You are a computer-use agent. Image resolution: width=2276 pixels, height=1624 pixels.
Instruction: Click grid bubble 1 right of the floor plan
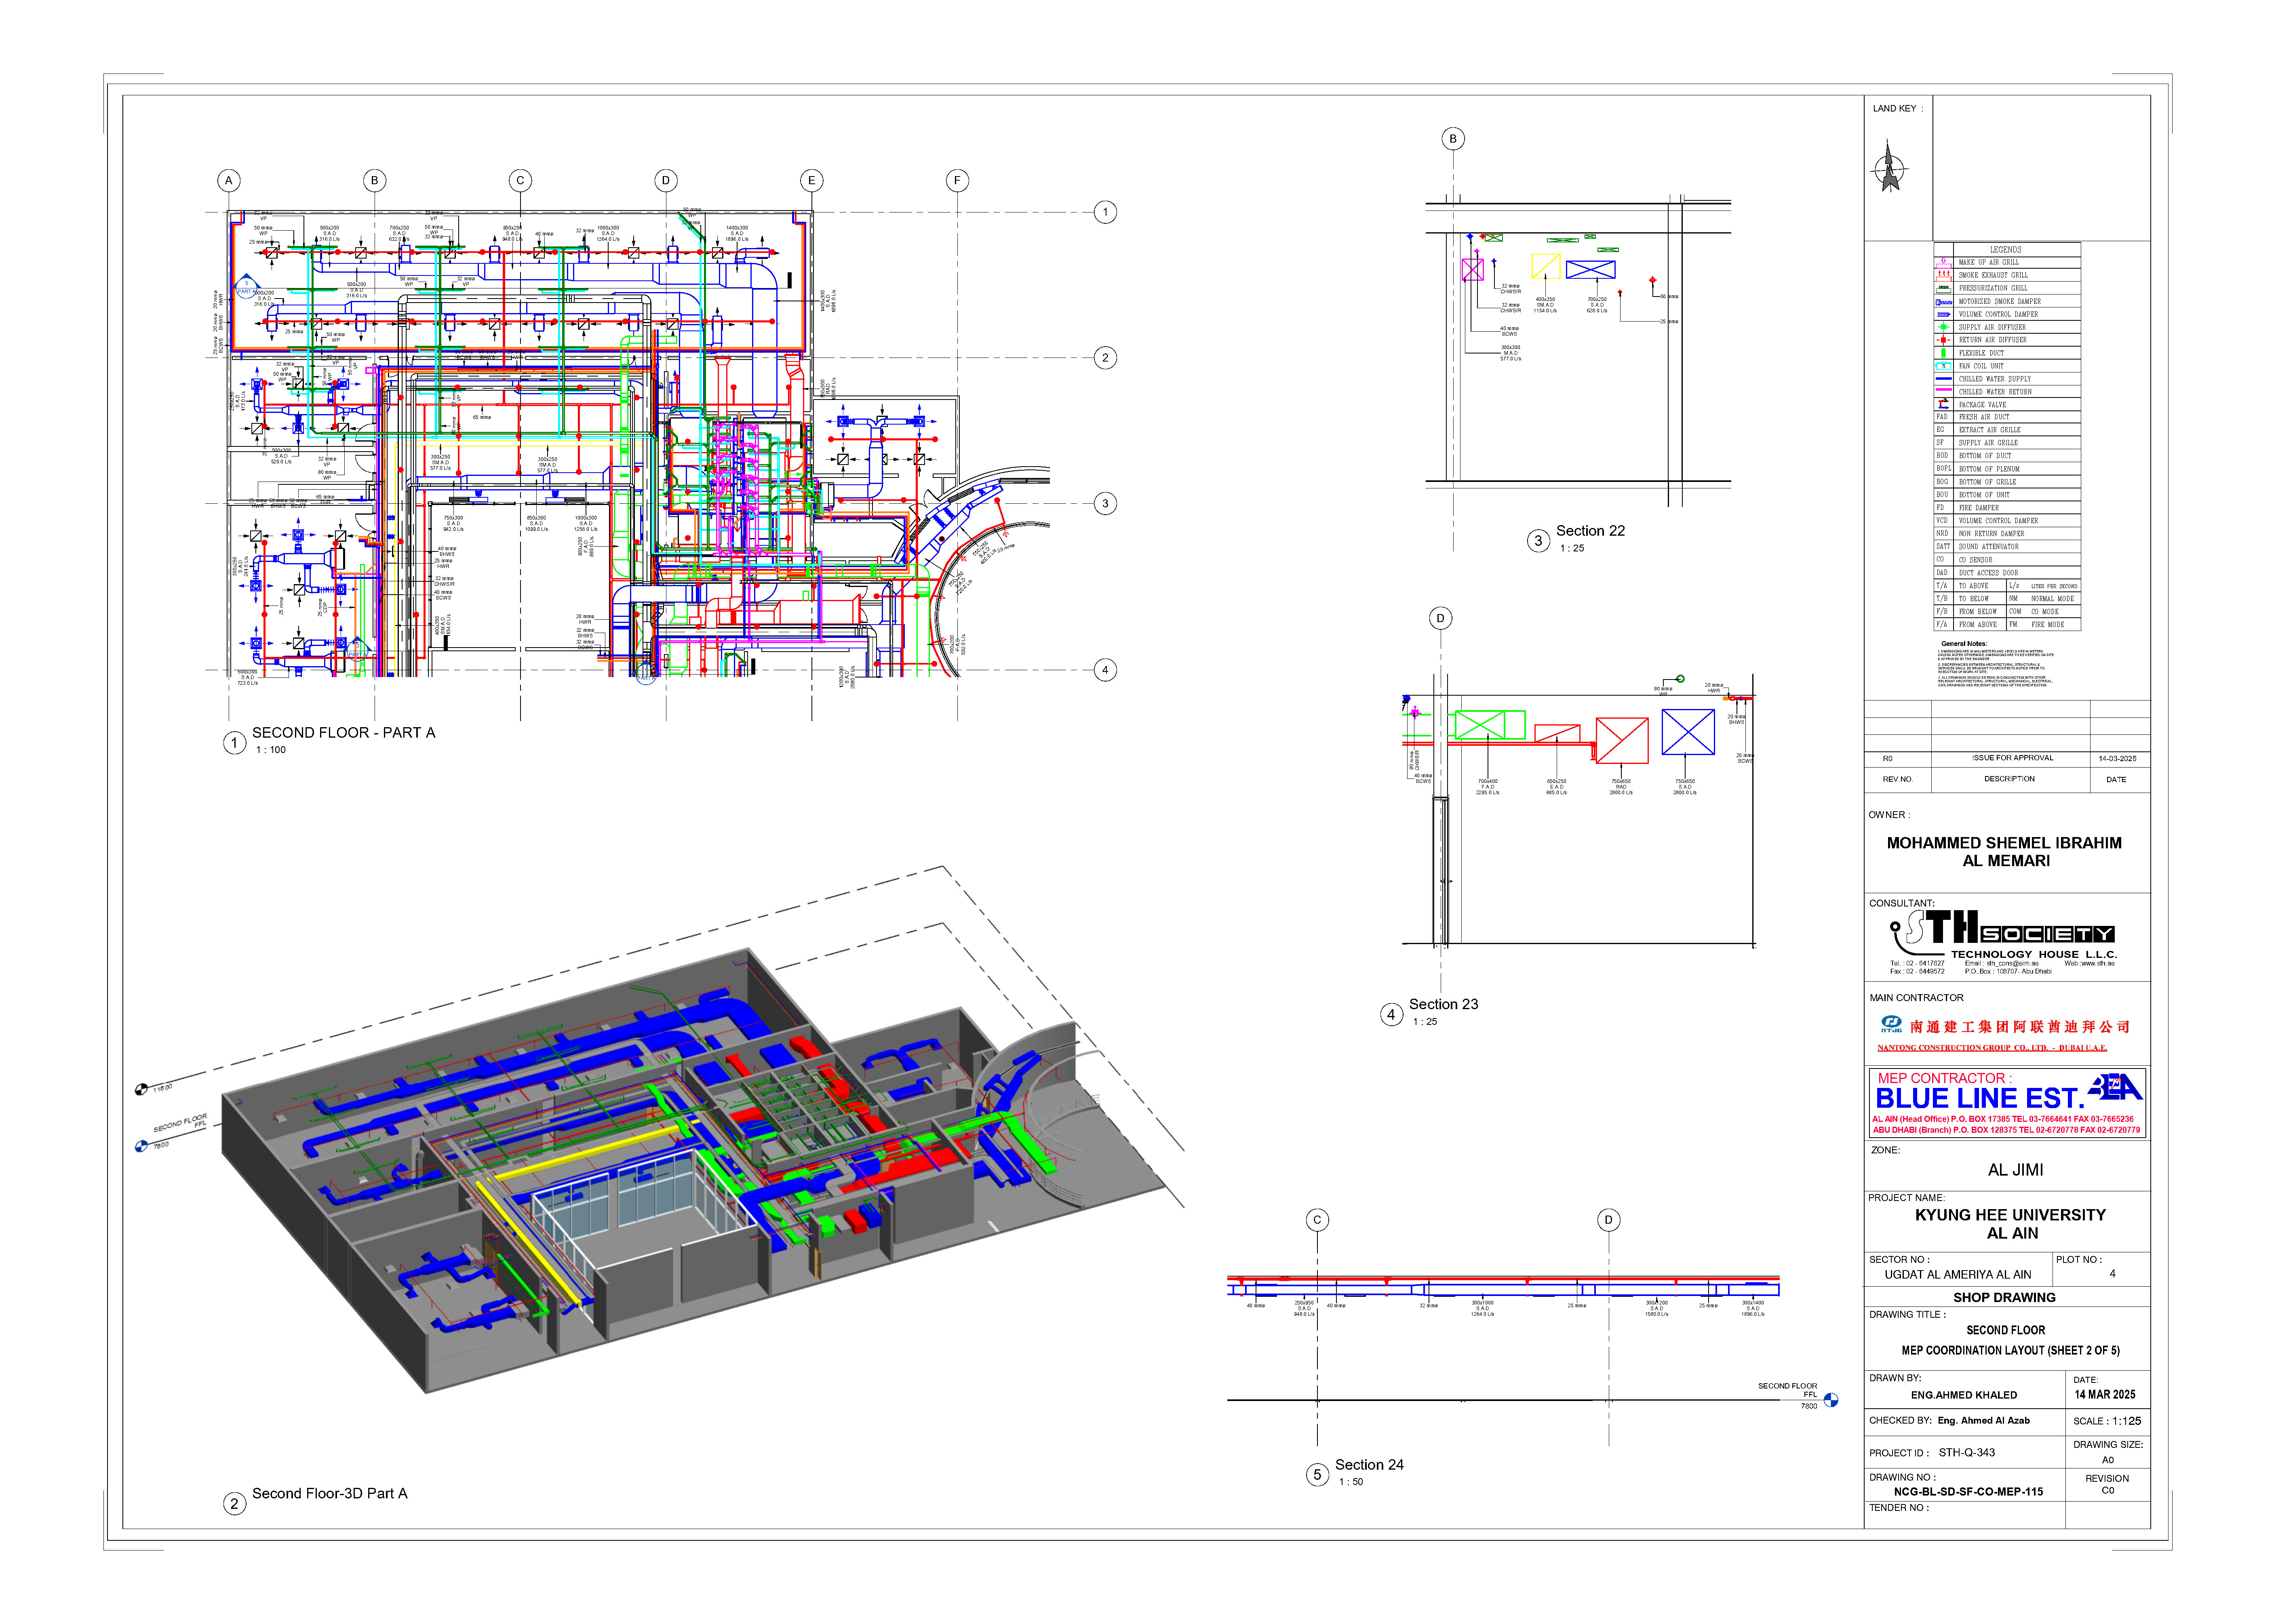[x=1106, y=212]
